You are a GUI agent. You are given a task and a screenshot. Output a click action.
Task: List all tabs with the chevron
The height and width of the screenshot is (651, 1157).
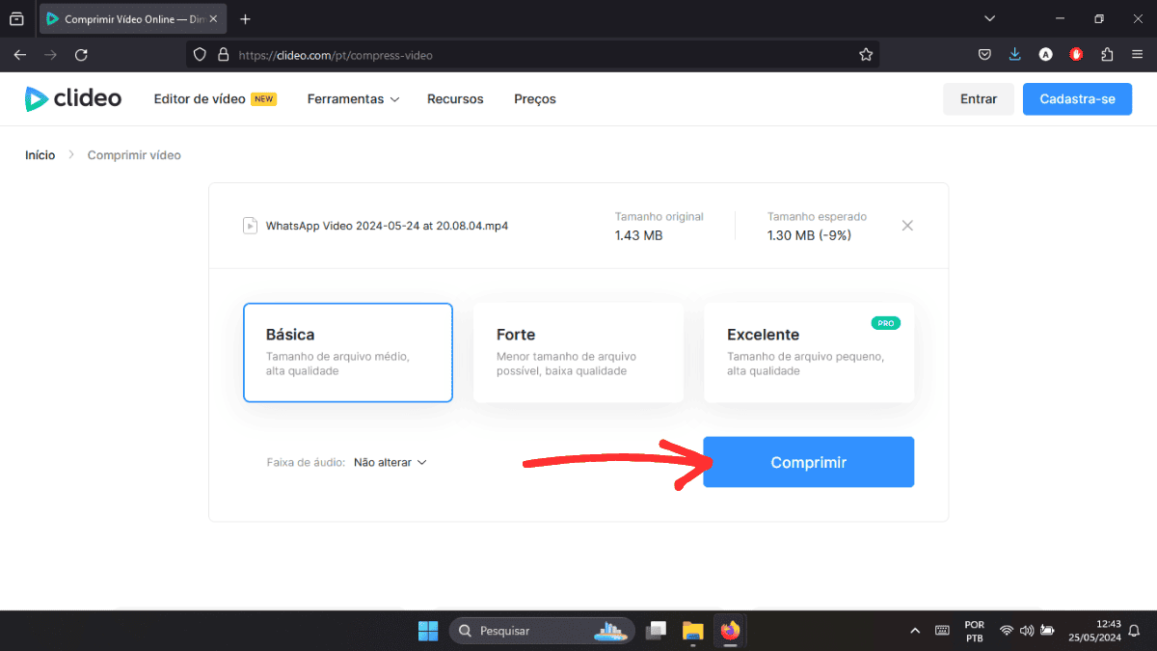[x=989, y=18]
